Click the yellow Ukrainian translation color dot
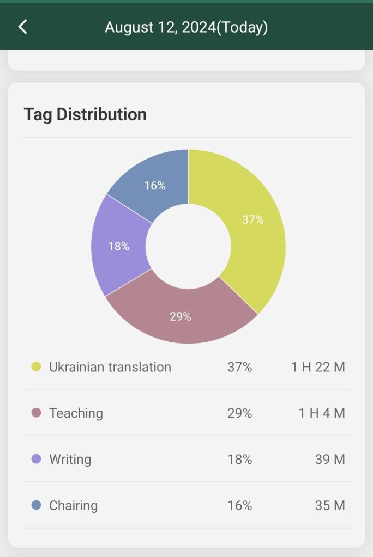 tap(37, 366)
